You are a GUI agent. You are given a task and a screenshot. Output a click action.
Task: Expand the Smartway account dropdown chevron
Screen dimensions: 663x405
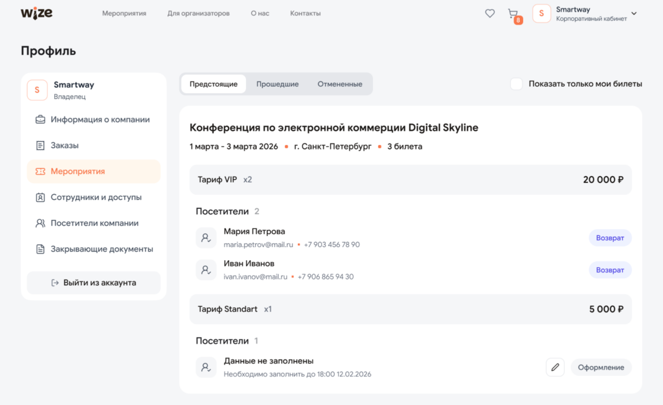(634, 14)
